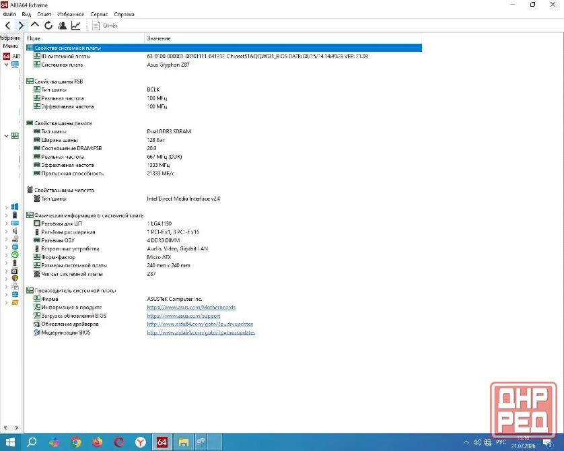This screenshot has width=564, height=451.
Task: Open the aida64.com drvupdates driver link
Action: click(x=200, y=324)
